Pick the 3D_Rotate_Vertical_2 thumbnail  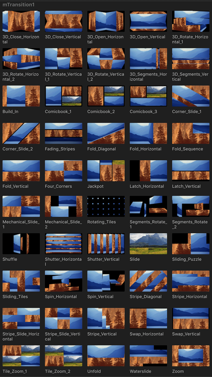[106, 59]
